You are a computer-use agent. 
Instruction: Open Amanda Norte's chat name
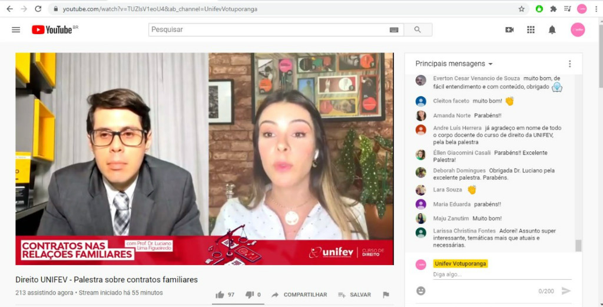[x=452, y=115]
